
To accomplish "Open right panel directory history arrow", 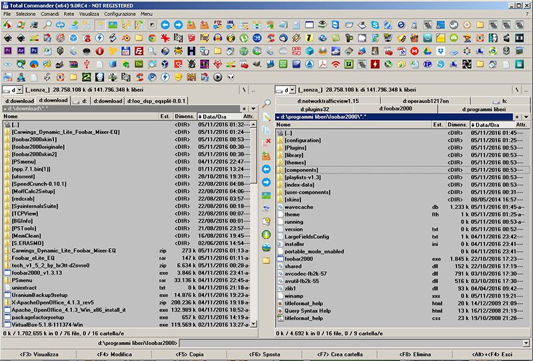I will [526, 117].
